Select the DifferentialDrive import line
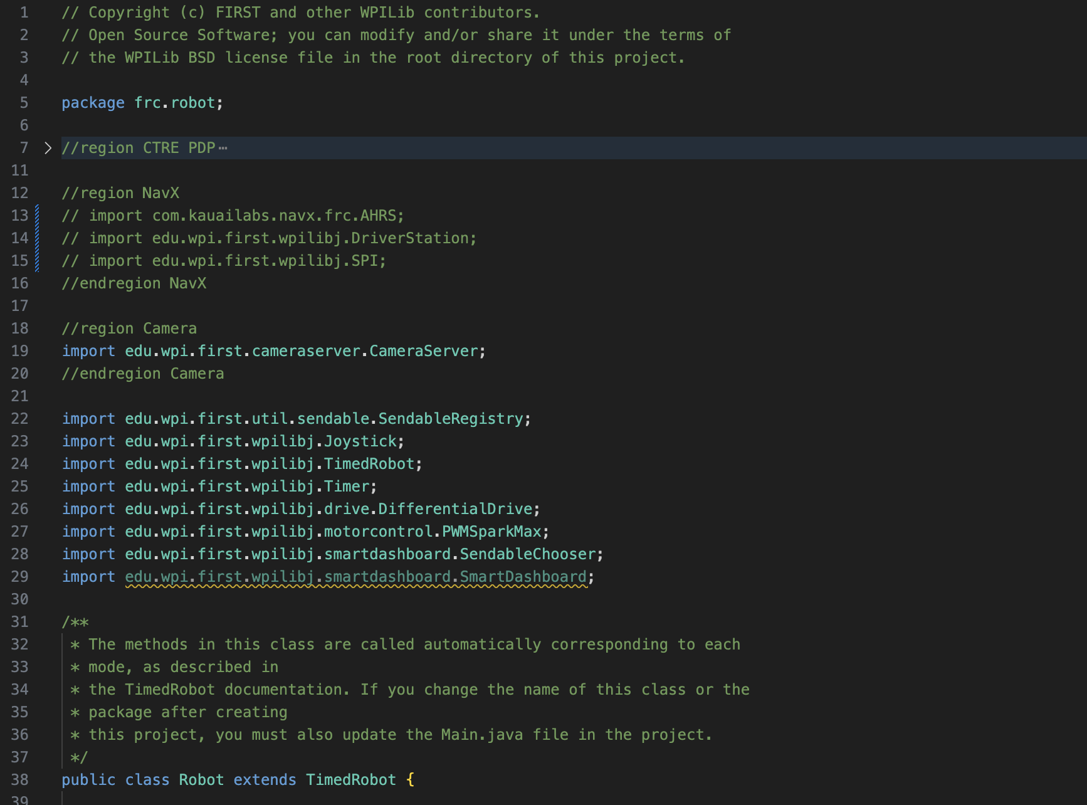The width and height of the screenshot is (1087, 805). pyautogui.click(x=300, y=508)
